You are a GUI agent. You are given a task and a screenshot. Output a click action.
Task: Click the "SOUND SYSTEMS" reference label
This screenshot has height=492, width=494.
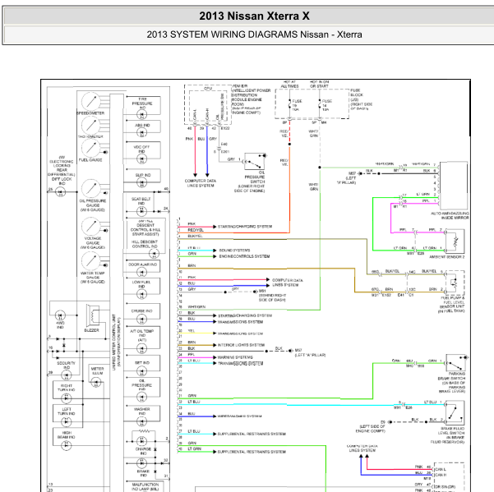coord(234,251)
